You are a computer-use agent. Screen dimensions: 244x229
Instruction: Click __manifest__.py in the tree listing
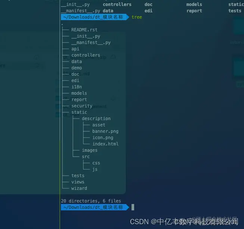[91, 43]
